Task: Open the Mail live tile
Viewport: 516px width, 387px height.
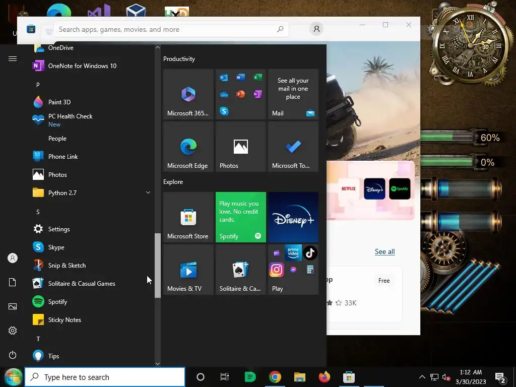Action: pos(293,94)
